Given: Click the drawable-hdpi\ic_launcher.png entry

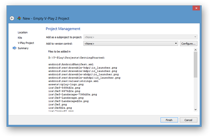Looking at the screenshot, I should point(83,68).
